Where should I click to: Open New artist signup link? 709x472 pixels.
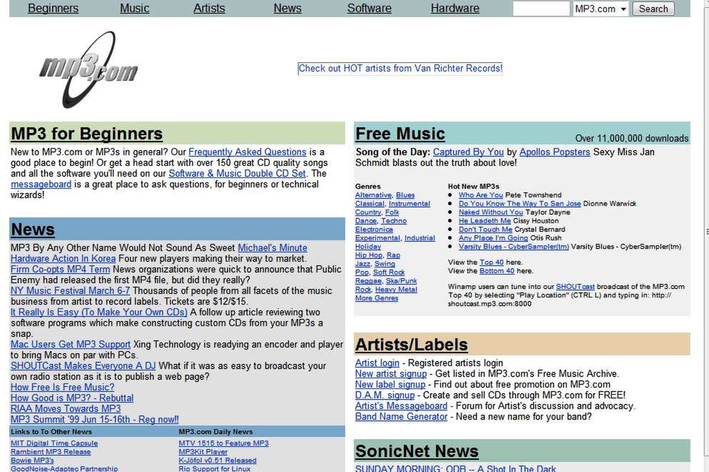(391, 374)
